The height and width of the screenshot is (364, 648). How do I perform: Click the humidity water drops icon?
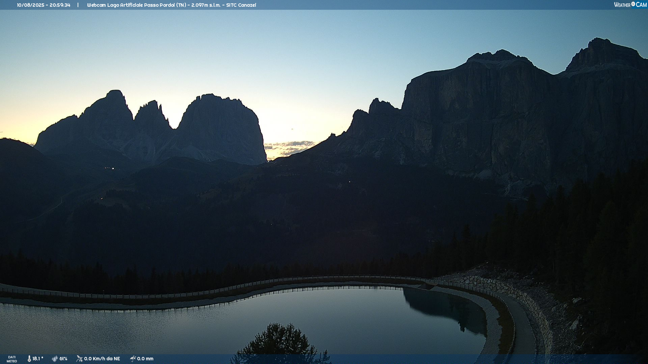(55, 359)
